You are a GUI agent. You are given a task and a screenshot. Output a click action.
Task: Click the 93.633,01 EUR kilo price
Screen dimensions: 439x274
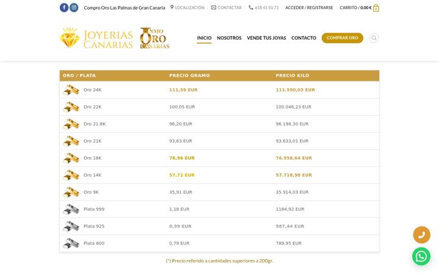click(292, 141)
